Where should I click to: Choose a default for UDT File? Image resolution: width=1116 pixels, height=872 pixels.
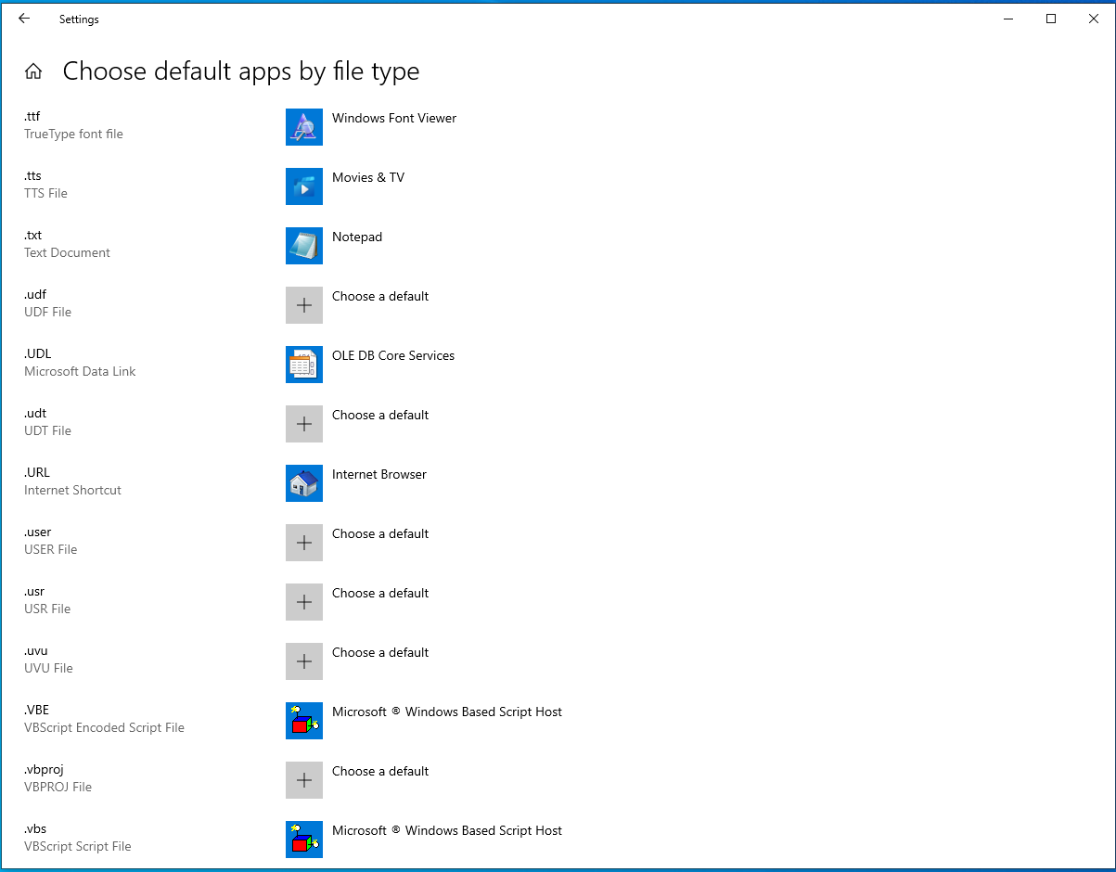[x=380, y=415]
